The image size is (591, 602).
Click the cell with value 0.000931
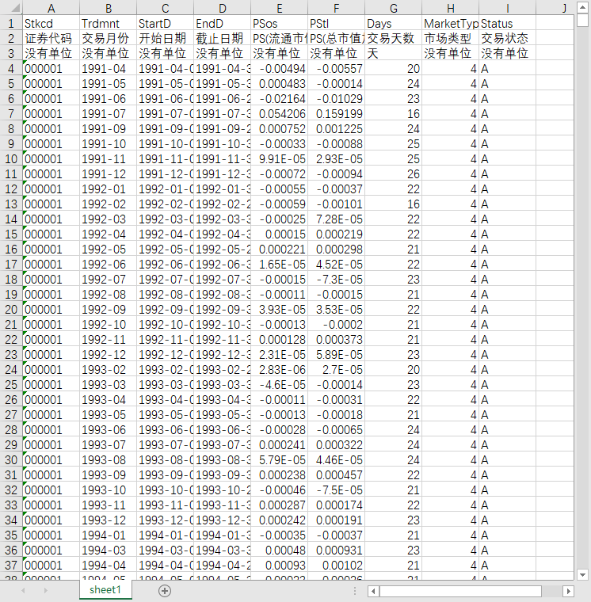[x=337, y=551]
